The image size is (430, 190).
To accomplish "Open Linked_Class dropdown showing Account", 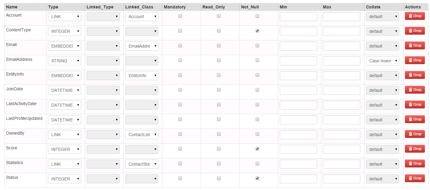I will 142,17.
